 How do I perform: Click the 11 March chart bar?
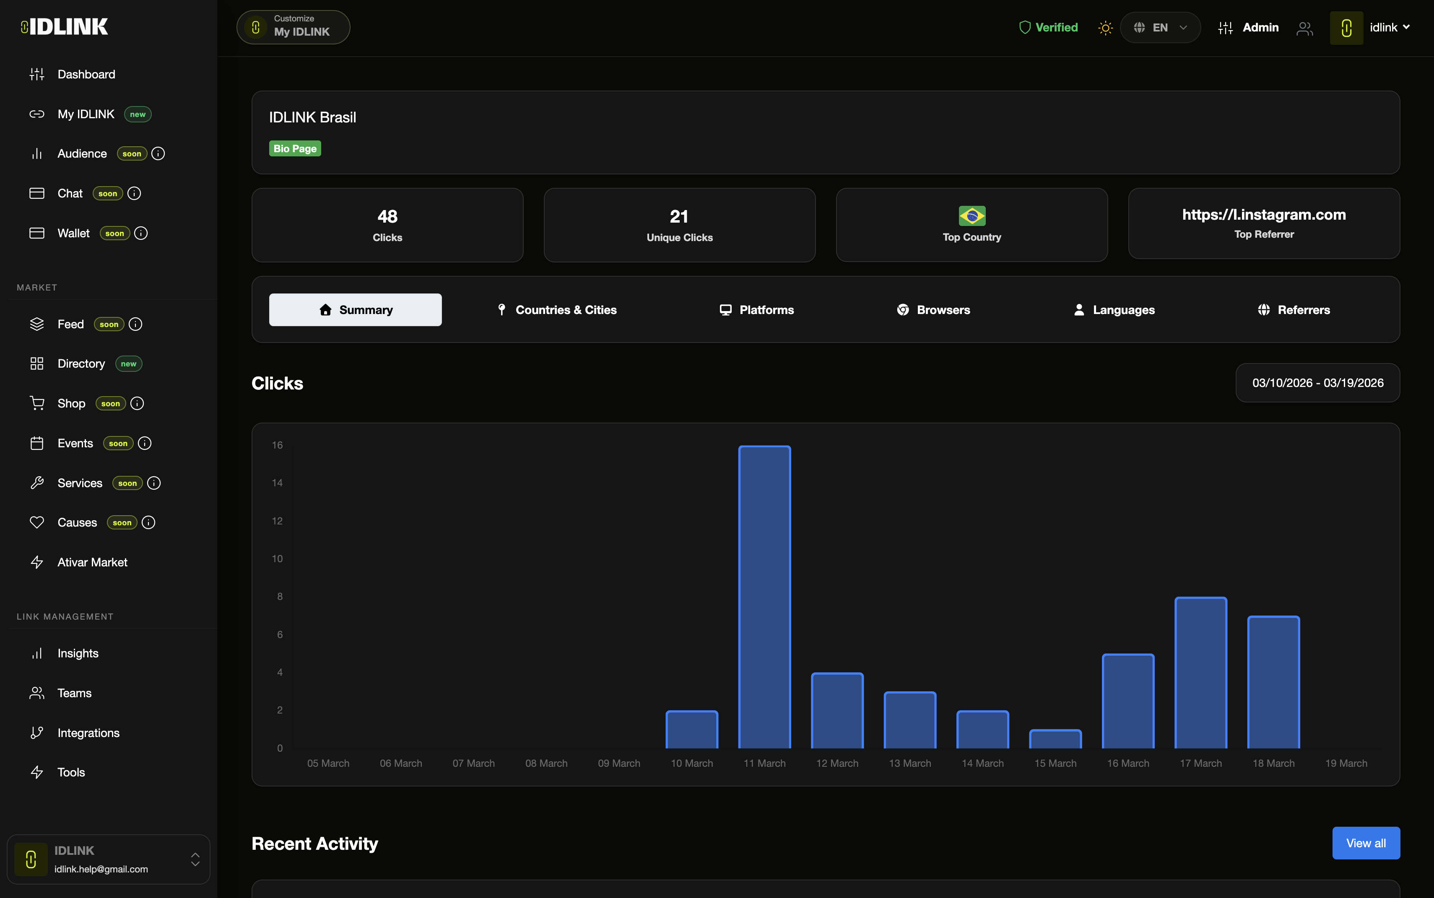764,596
